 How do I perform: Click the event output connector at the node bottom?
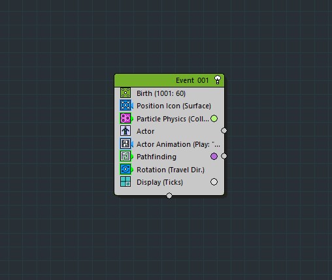(169, 196)
